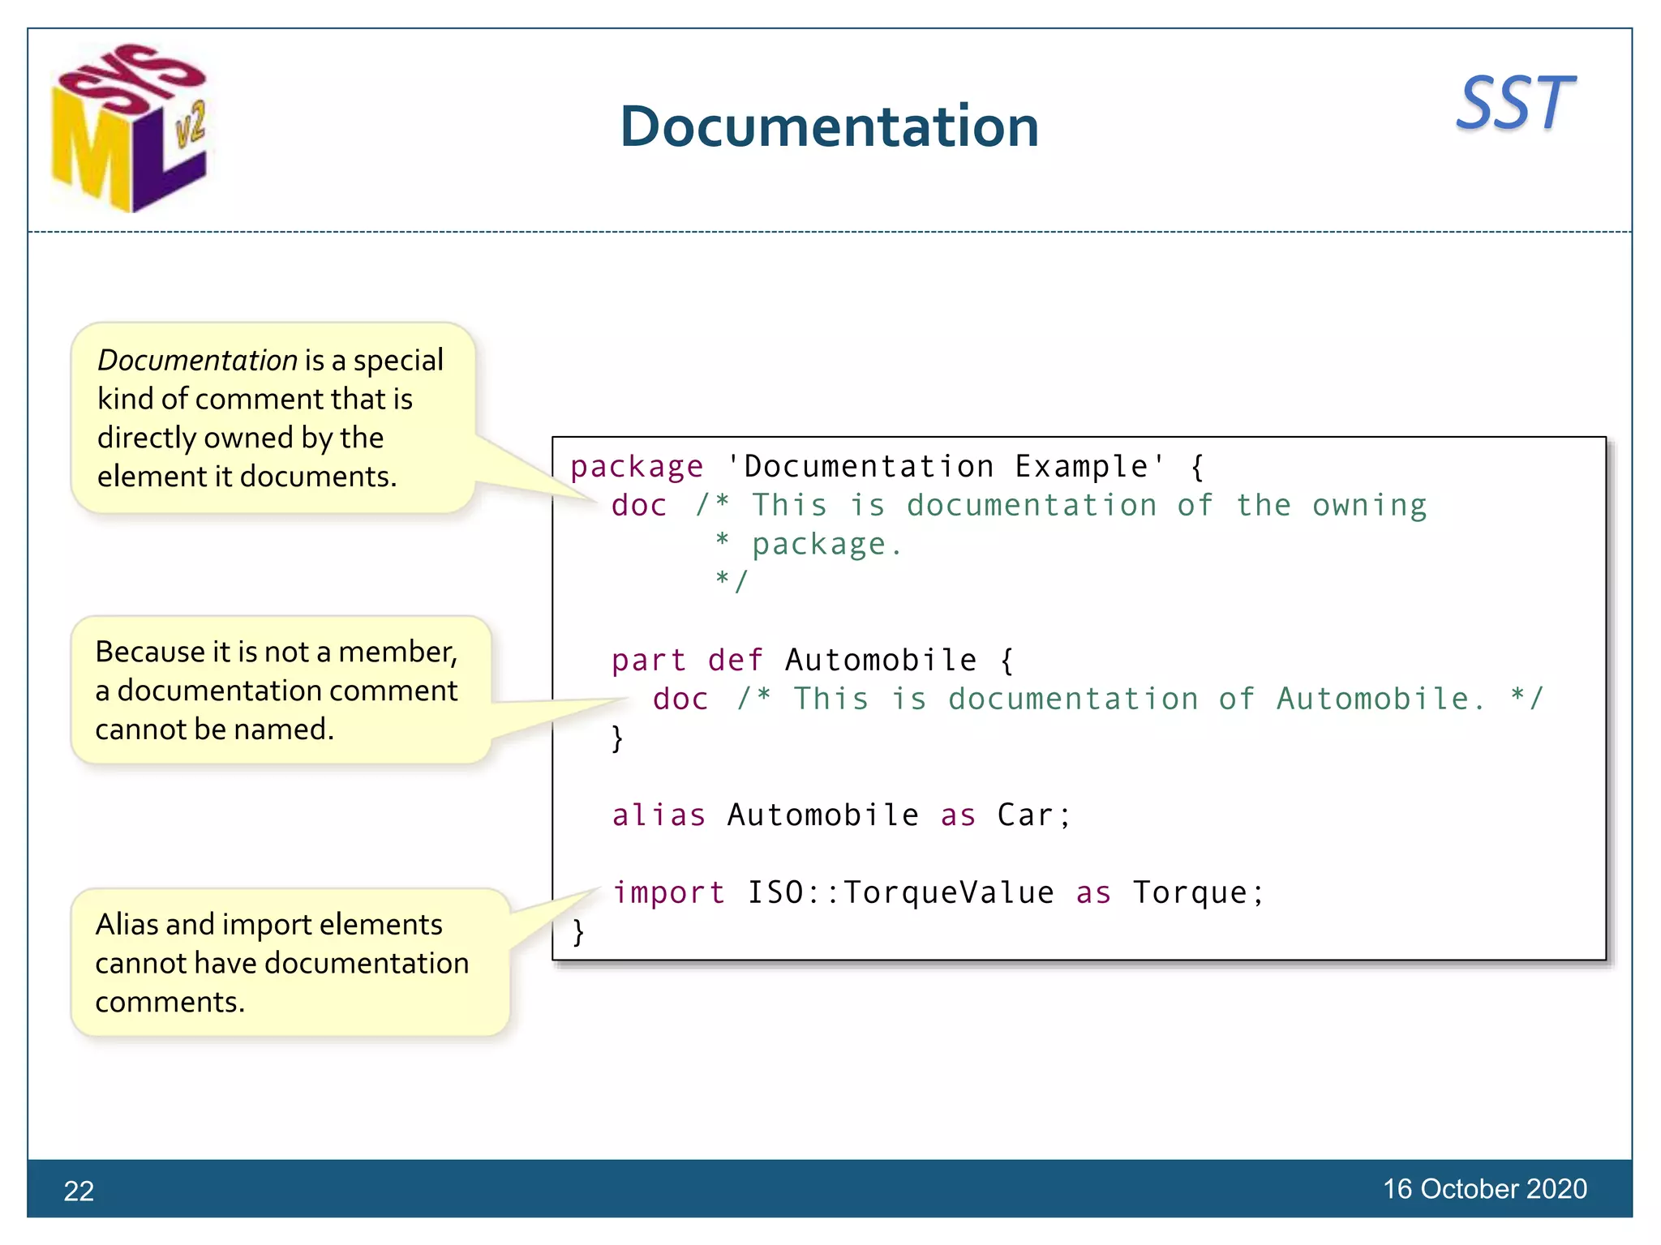Select the callout about special kind of comment

(x=272, y=417)
